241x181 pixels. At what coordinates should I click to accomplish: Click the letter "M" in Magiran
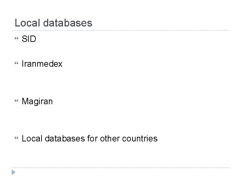[x=25, y=101]
